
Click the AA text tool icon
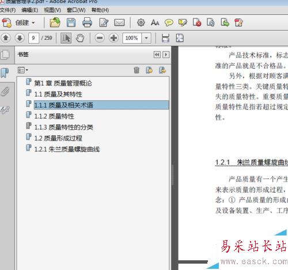pos(155,22)
